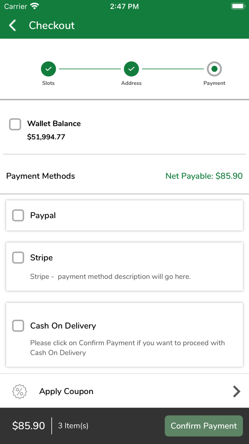
Task: Select the Stripe payment checkbox
Action: (x=18, y=258)
